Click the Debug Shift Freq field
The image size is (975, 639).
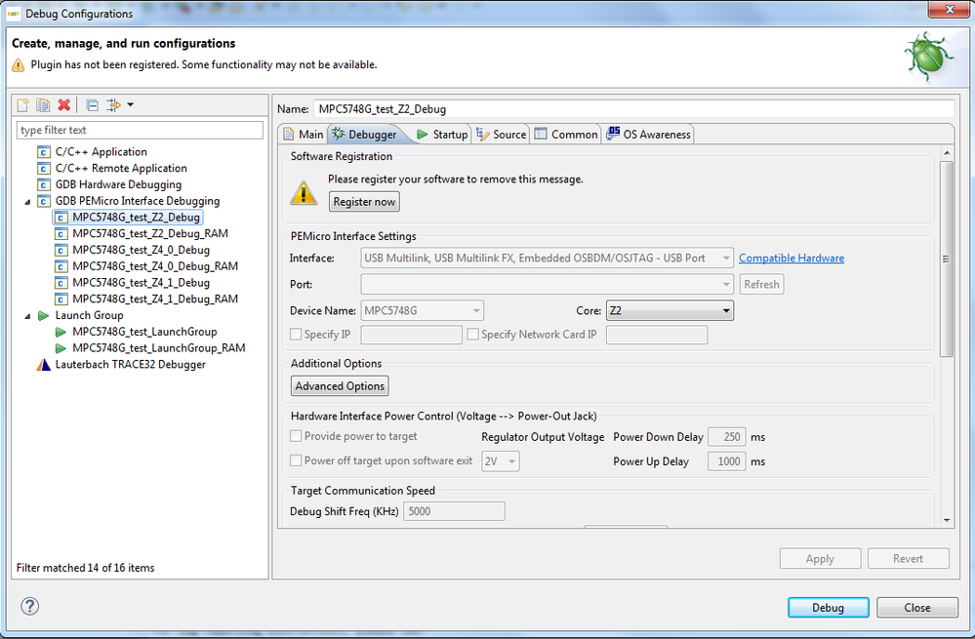click(x=454, y=511)
